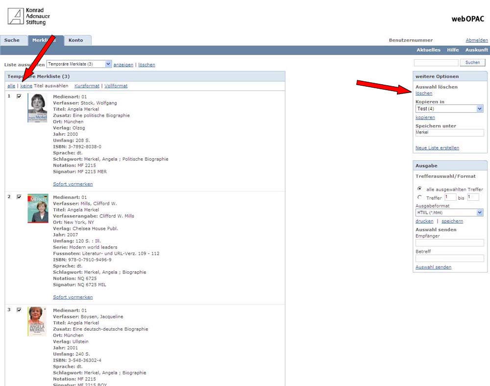This screenshot has width=490, height=386.
Task: Open the Ausgabeformat HTML dropdown
Action: click(x=449, y=213)
